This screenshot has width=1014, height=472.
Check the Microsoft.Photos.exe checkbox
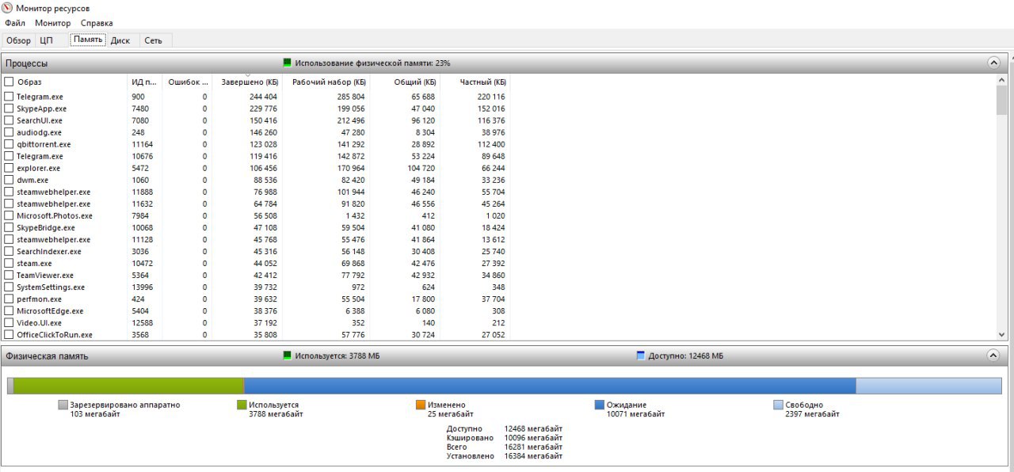point(9,215)
